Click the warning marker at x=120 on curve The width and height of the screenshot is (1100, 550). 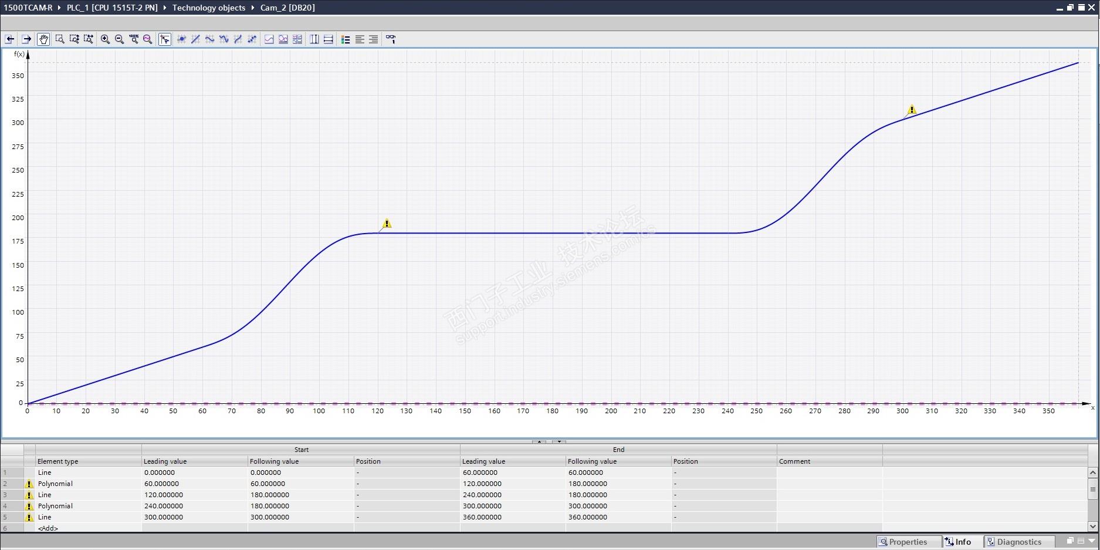387,224
